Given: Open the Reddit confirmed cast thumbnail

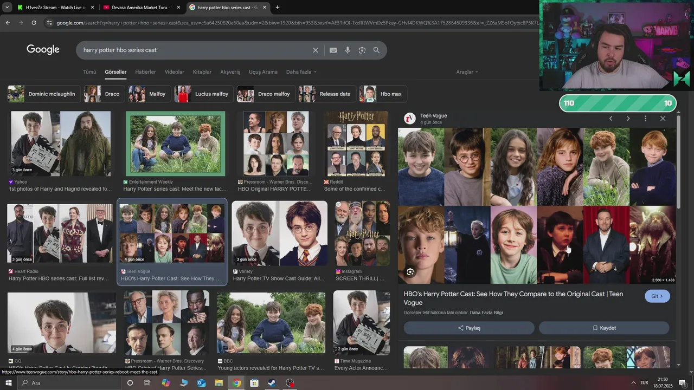Looking at the screenshot, I should tap(356, 144).
